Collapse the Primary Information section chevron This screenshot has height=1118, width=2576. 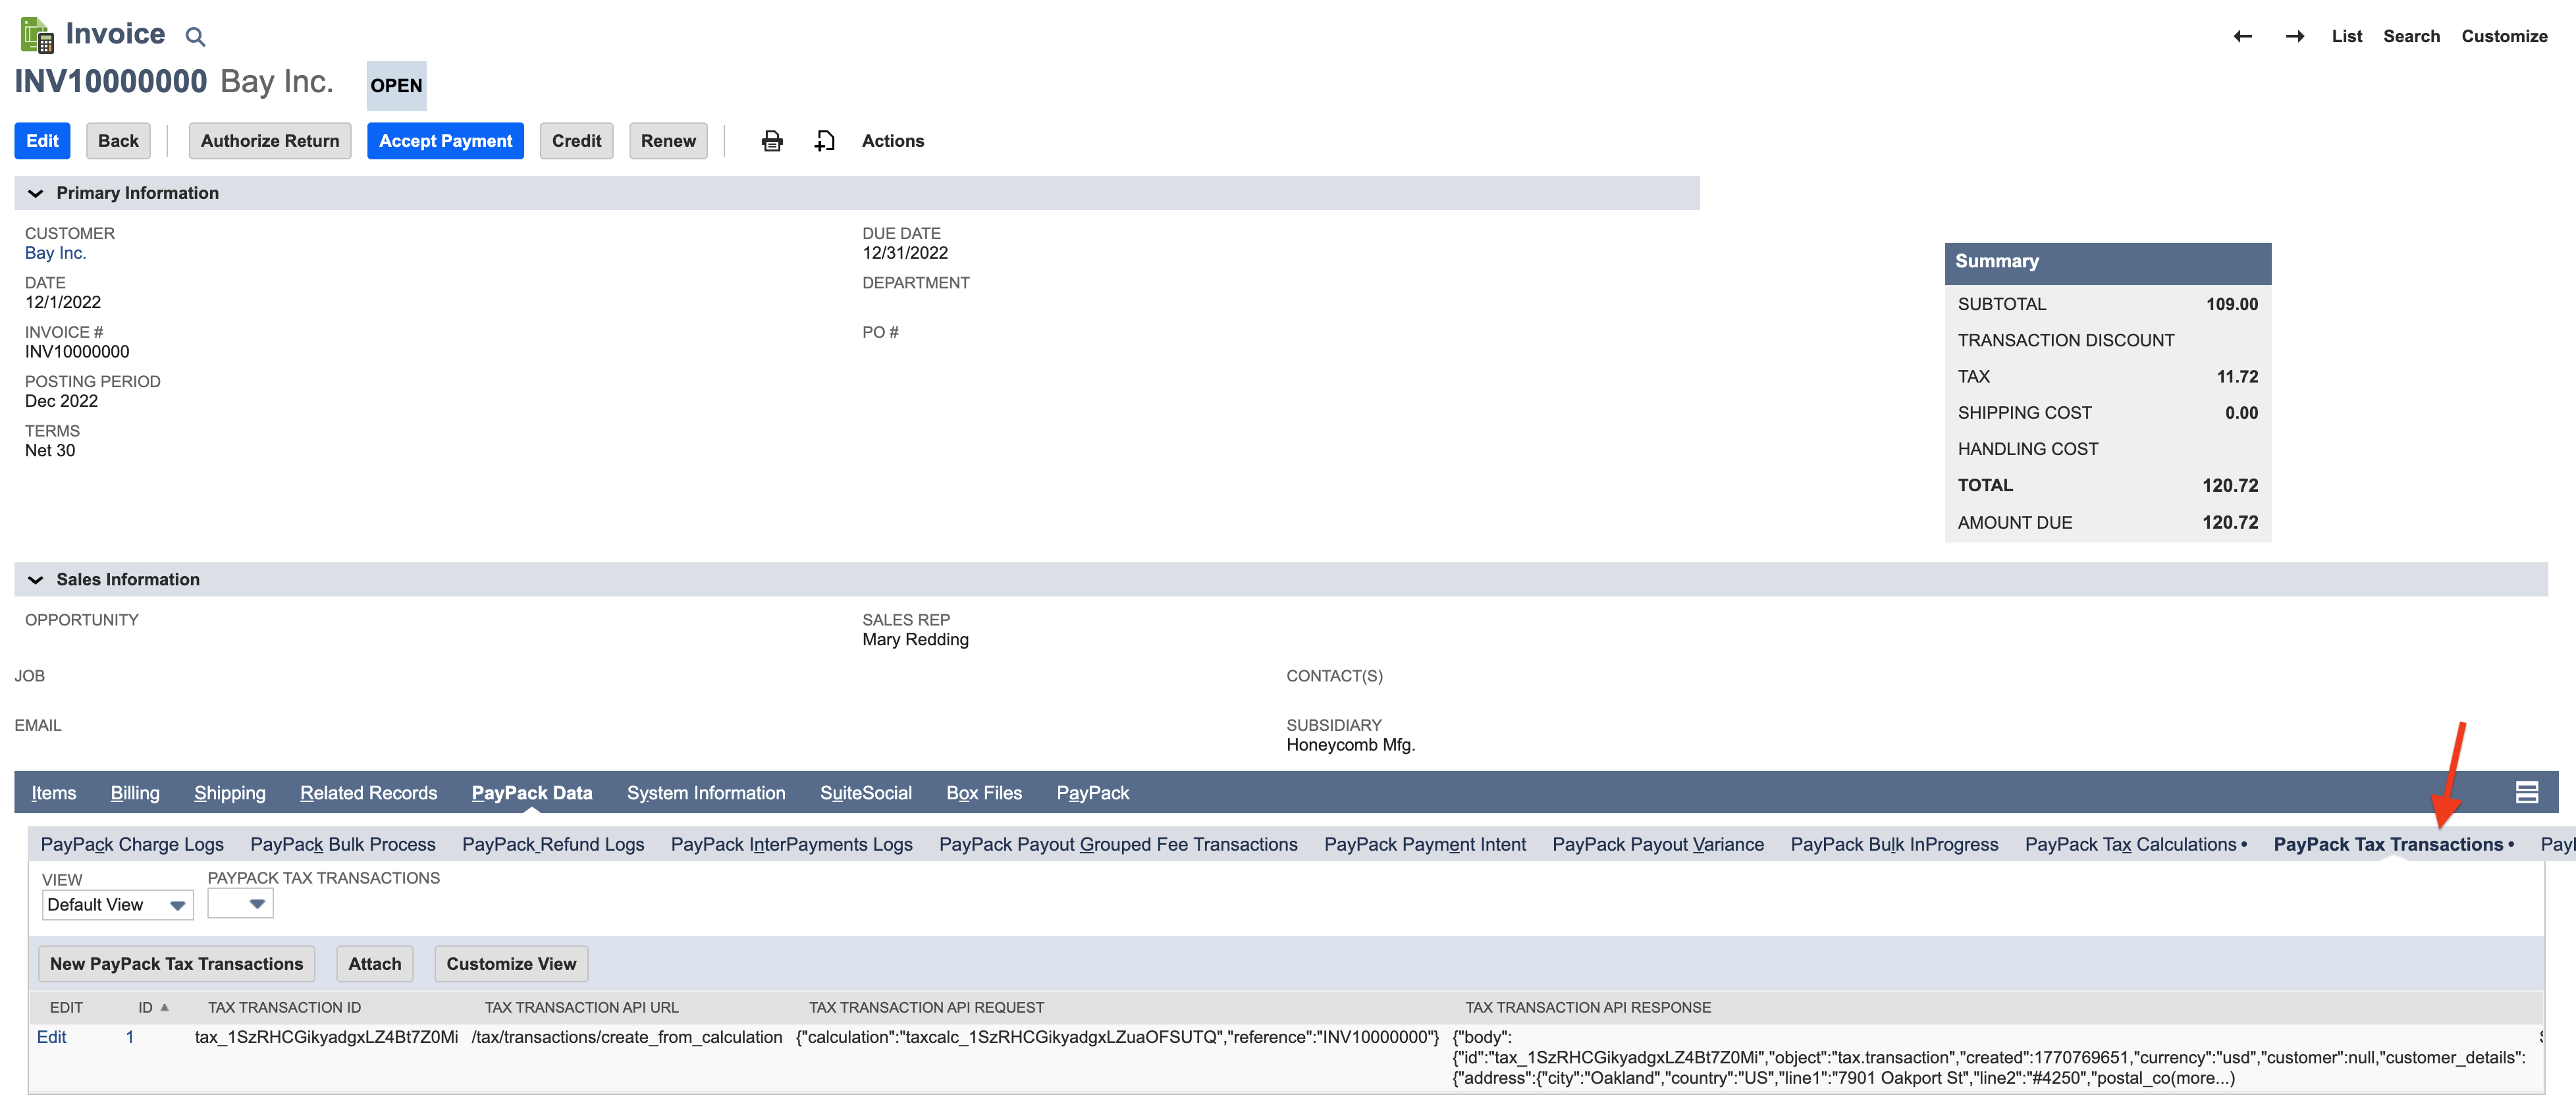tap(35, 192)
